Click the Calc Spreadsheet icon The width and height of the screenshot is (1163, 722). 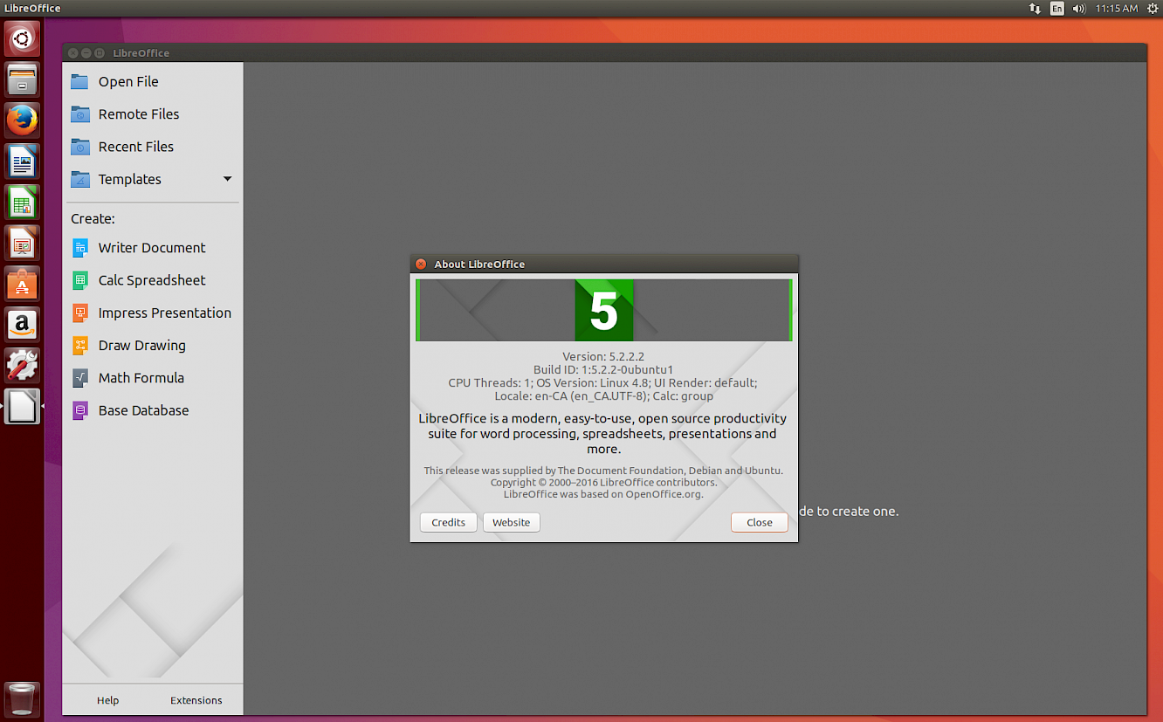[80, 280]
